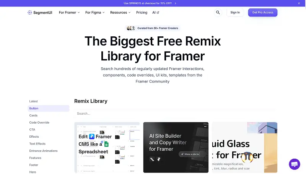
Task: Select the Effects category
Action: point(49,137)
